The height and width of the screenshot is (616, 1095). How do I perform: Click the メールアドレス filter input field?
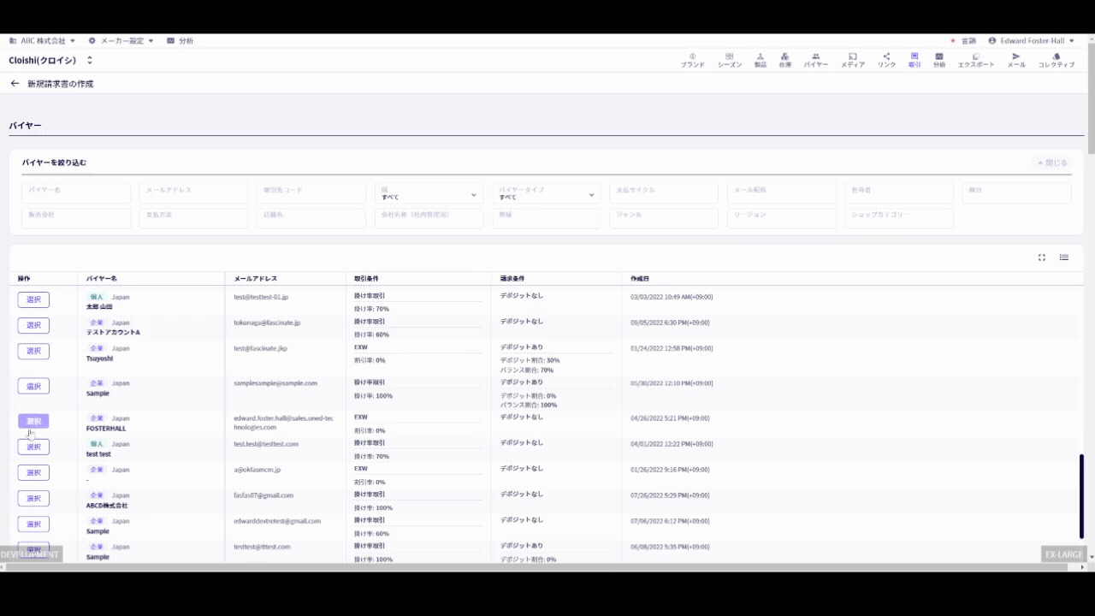[193, 193]
